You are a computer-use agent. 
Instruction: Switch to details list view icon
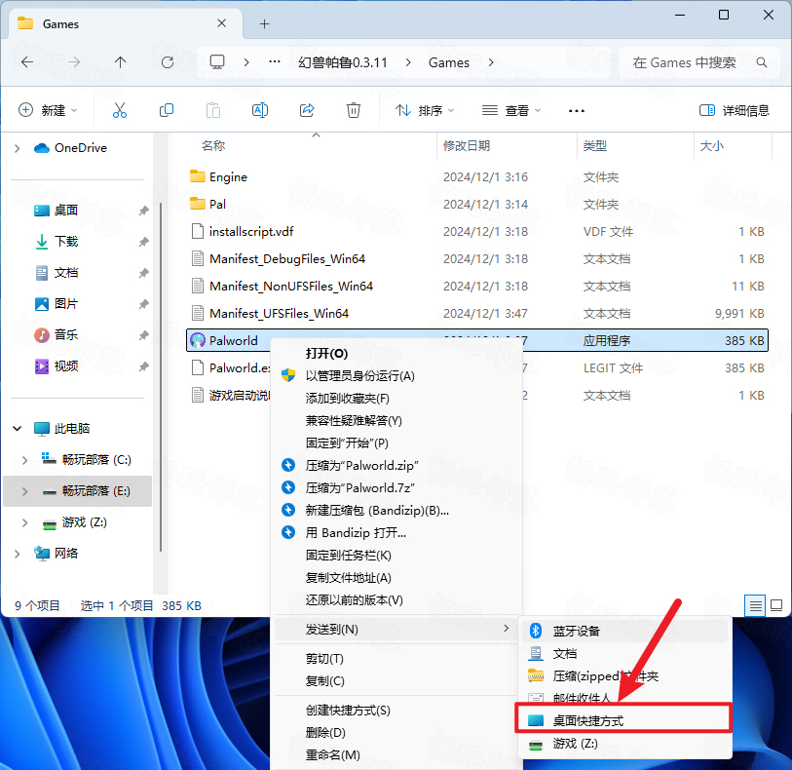click(755, 605)
